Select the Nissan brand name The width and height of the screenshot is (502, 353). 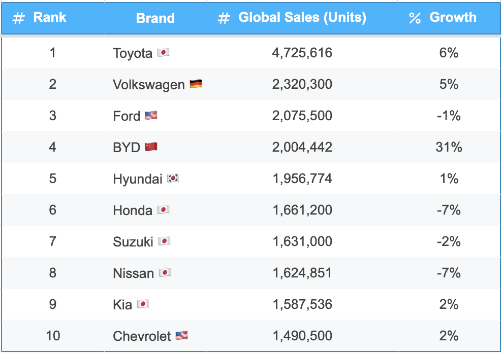point(133,273)
